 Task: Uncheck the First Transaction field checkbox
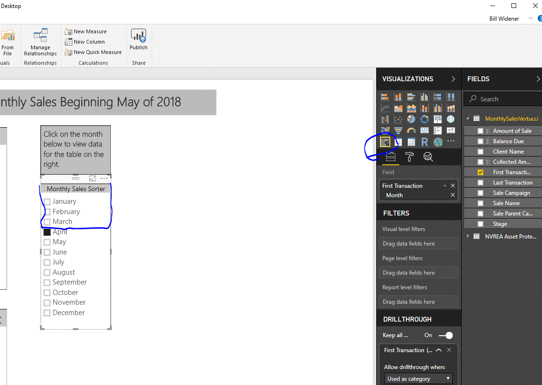coord(480,172)
